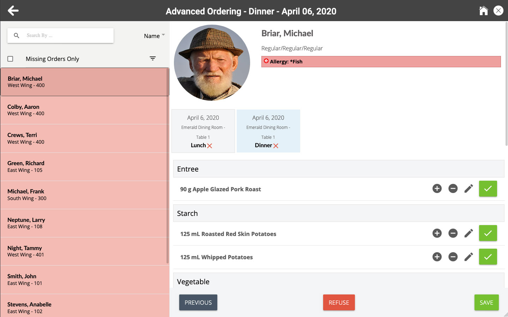Open the filter options icon

coord(152,58)
